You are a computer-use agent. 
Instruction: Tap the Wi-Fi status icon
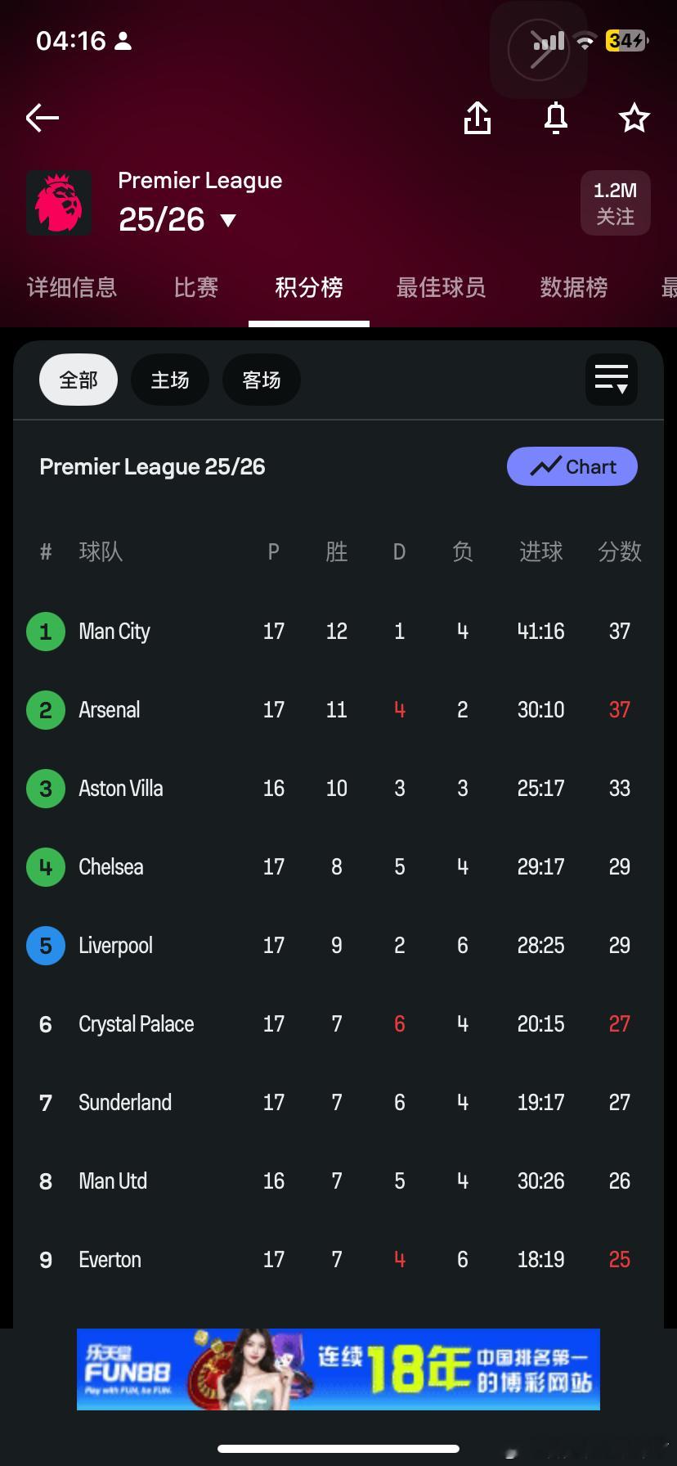[585, 41]
